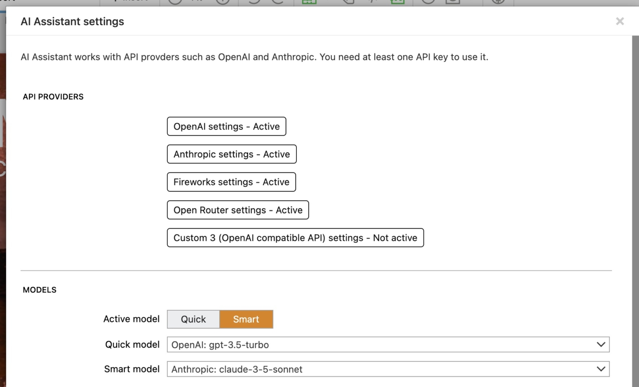
Task: Click the second green icon after the table icon
Action: pyautogui.click(x=398, y=1)
